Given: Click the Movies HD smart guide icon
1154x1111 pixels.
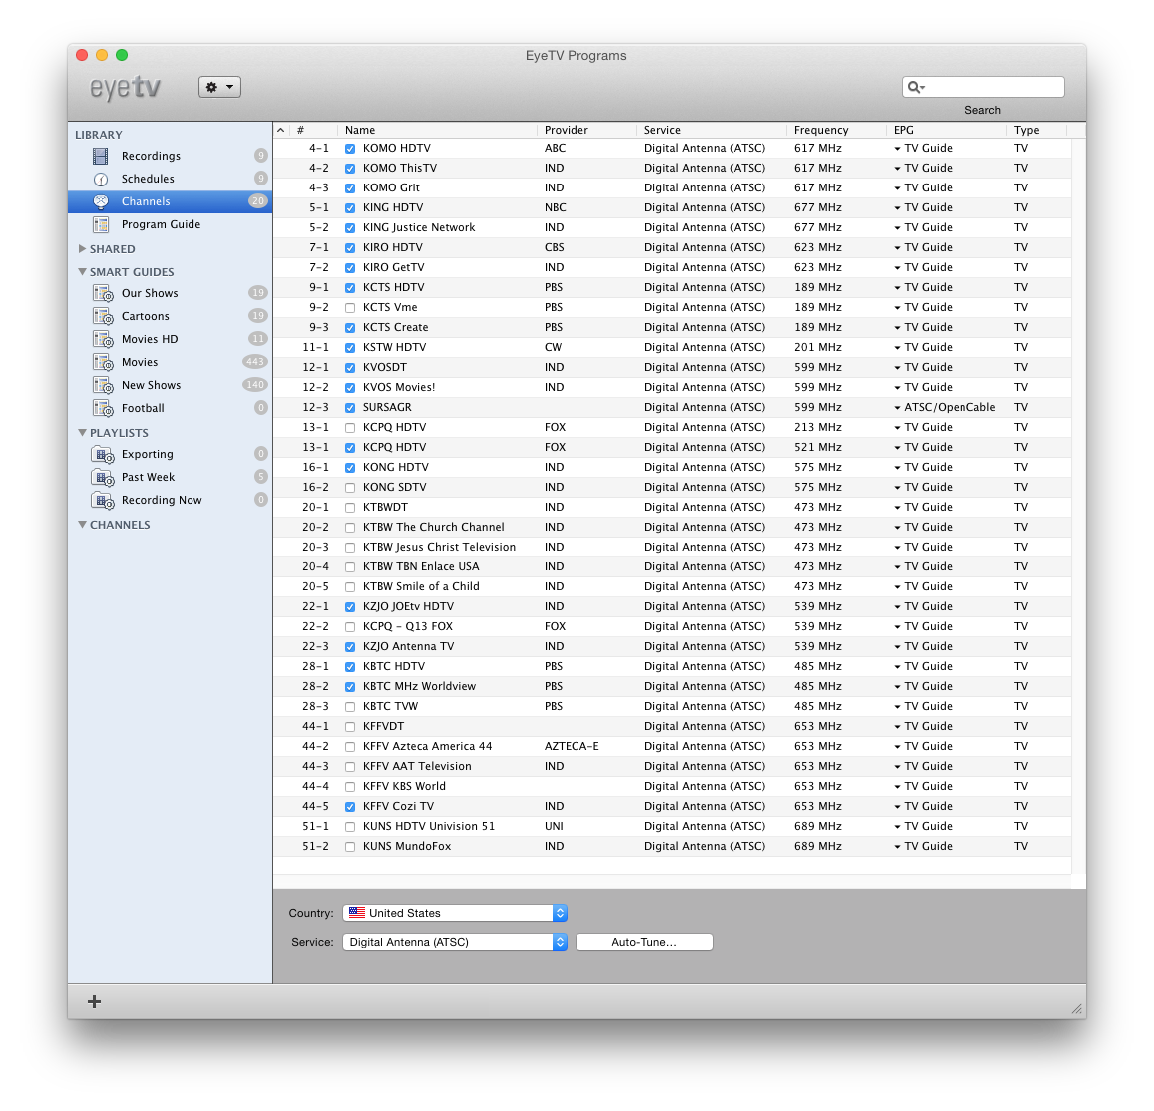Looking at the screenshot, I should (x=103, y=339).
